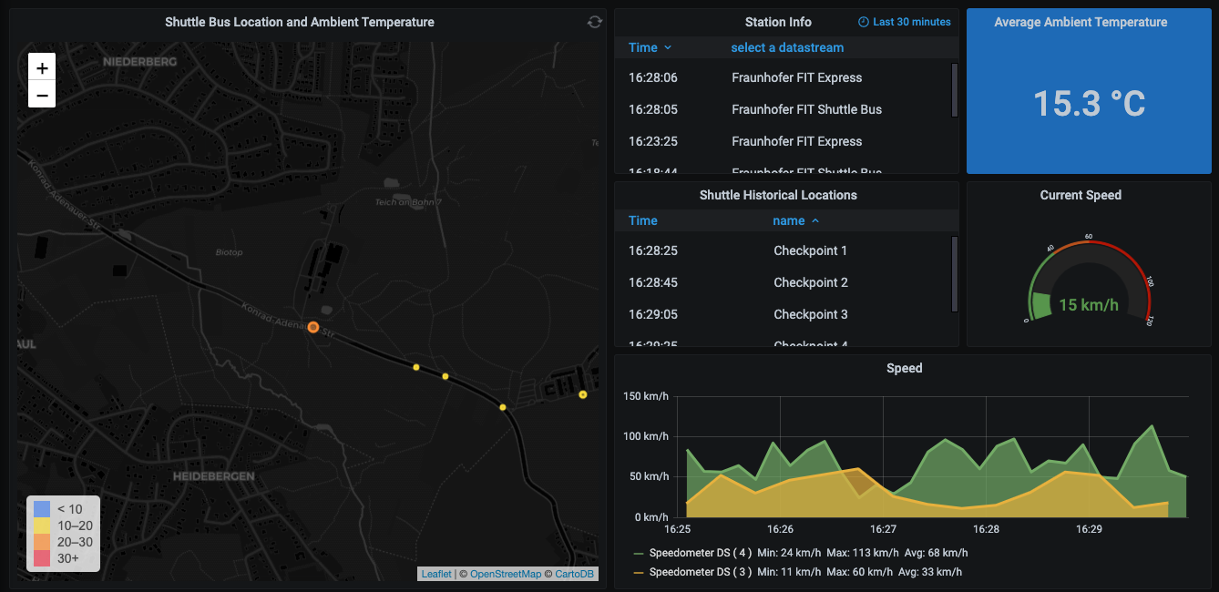The image size is (1219, 592).
Task: Sort by select a datastream column
Action: coord(787,47)
